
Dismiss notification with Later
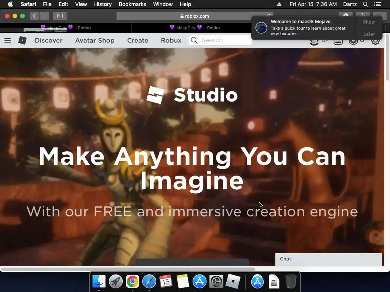pyautogui.click(x=369, y=34)
